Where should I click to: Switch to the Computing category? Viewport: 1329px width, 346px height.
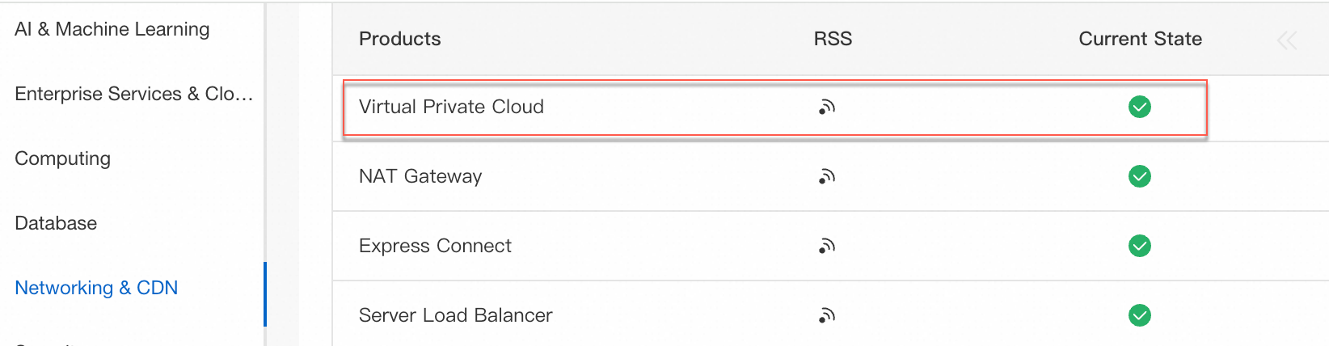click(x=63, y=158)
